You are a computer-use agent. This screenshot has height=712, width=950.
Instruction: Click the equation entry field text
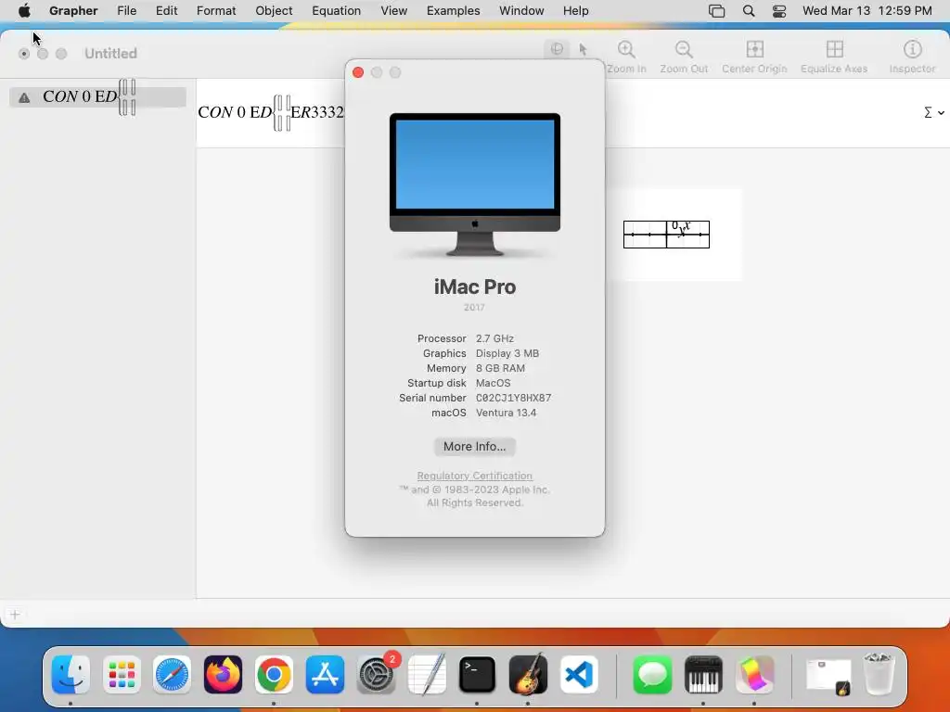[271, 112]
